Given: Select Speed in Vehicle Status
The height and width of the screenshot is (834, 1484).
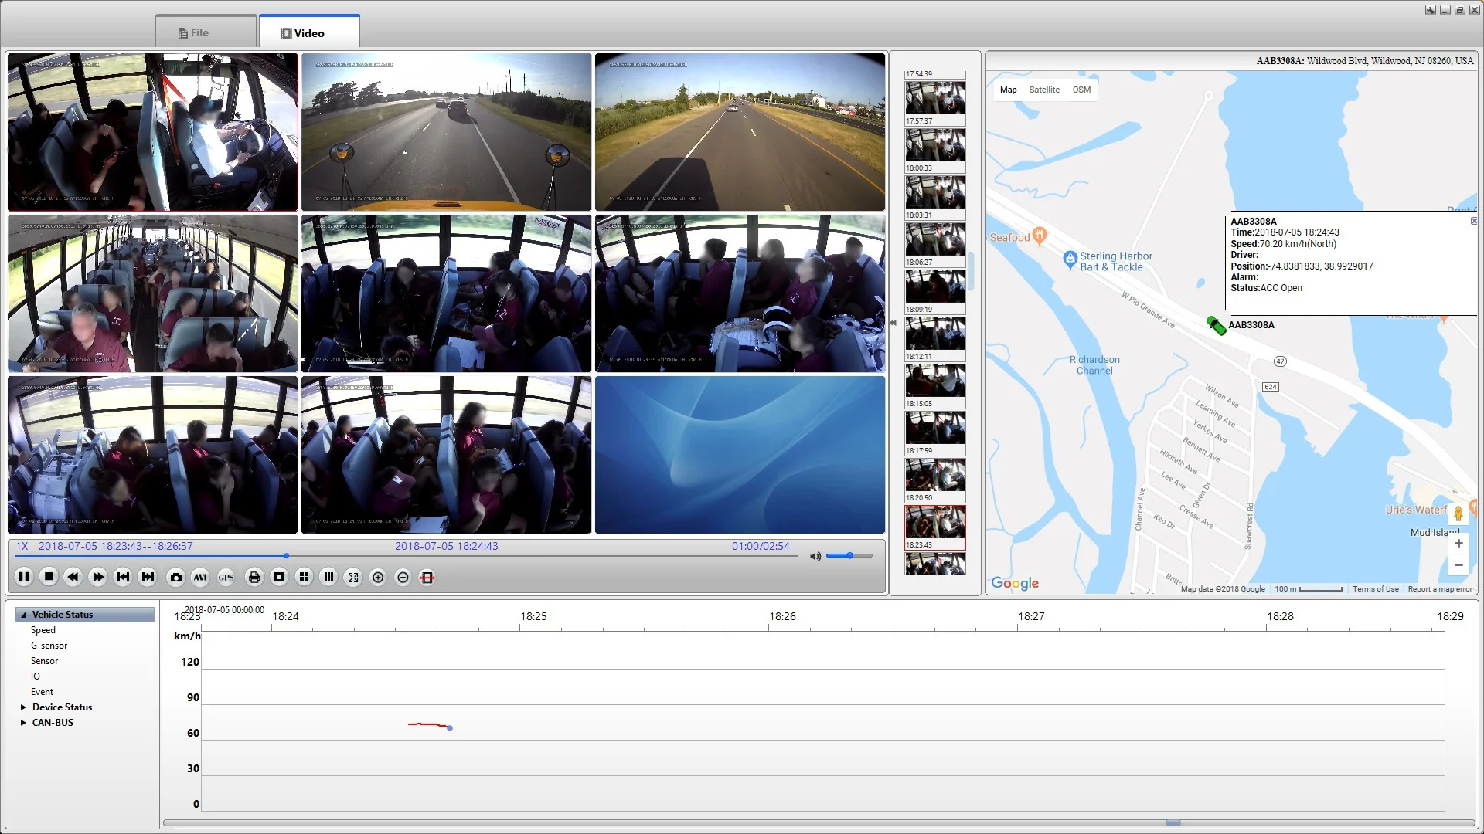Looking at the screenshot, I should 43,630.
